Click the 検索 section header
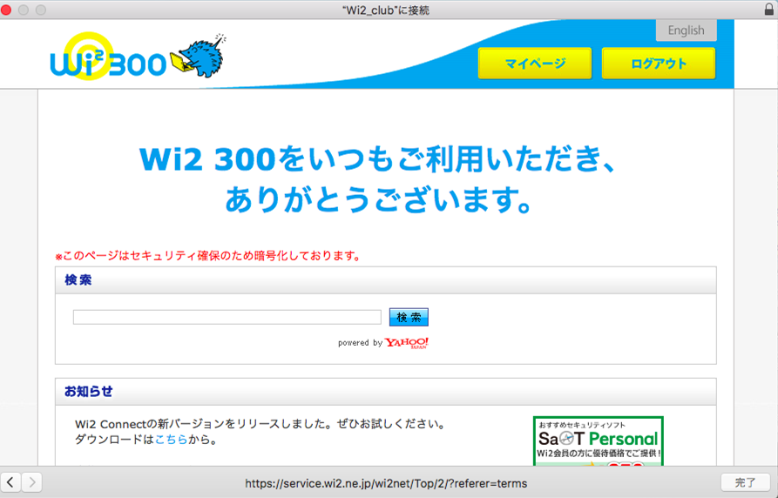This screenshot has height=498, width=778. [386, 280]
